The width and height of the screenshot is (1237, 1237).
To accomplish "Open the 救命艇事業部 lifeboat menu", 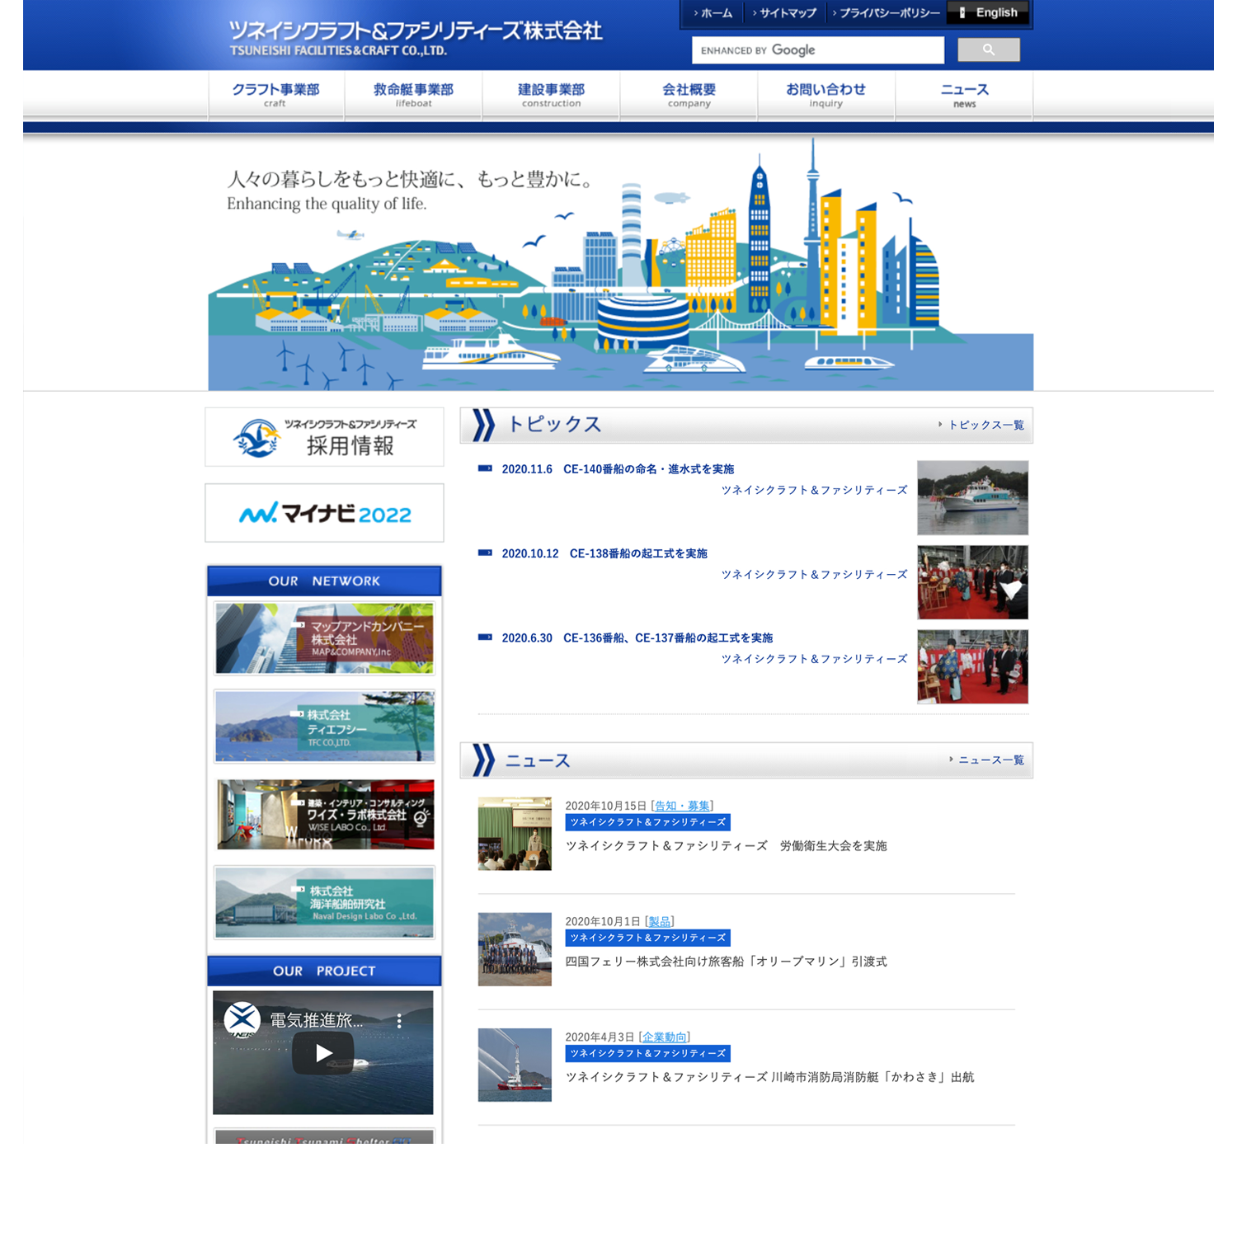I will click(413, 95).
